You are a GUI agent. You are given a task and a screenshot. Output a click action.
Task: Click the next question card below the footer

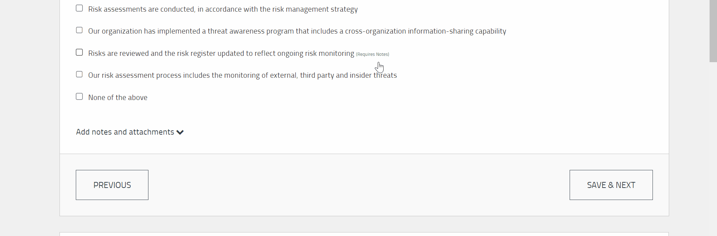[x=364, y=234]
